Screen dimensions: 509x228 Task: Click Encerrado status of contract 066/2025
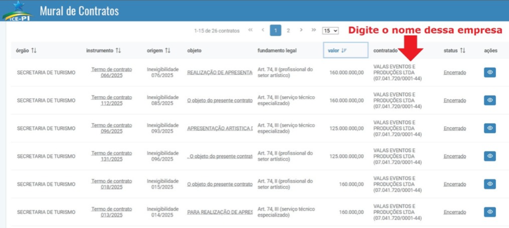454,73
